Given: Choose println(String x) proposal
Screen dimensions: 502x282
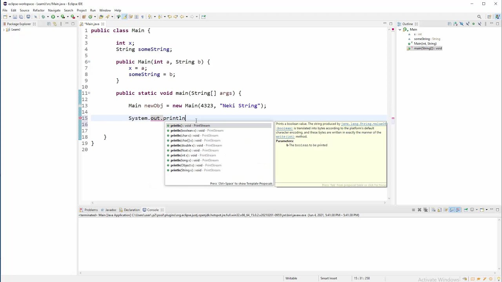Looking at the screenshot, I should (218, 170).
